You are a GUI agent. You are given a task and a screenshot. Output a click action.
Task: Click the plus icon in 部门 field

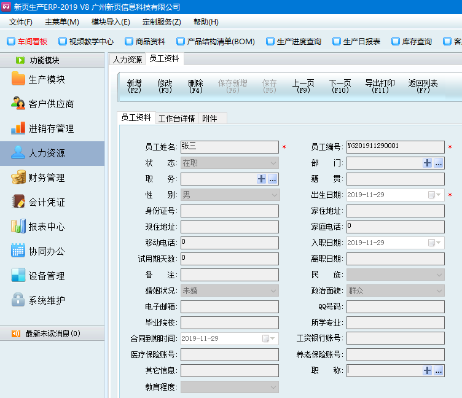(x=428, y=163)
